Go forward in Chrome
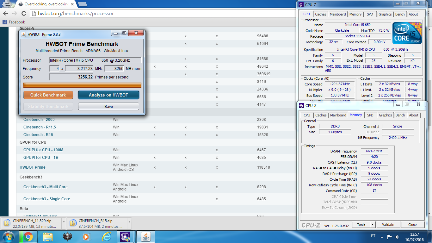This screenshot has height=243, width=432. tap(15, 14)
